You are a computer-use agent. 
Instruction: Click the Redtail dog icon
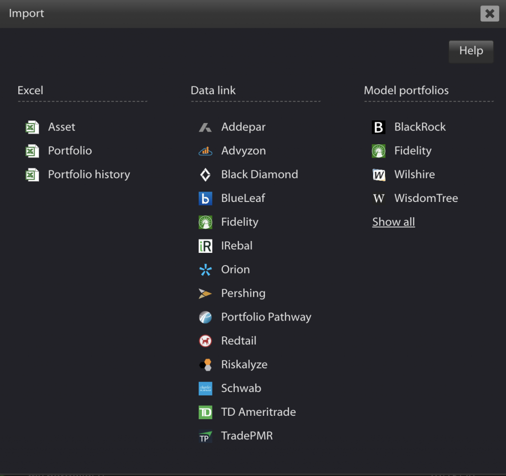(205, 341)
